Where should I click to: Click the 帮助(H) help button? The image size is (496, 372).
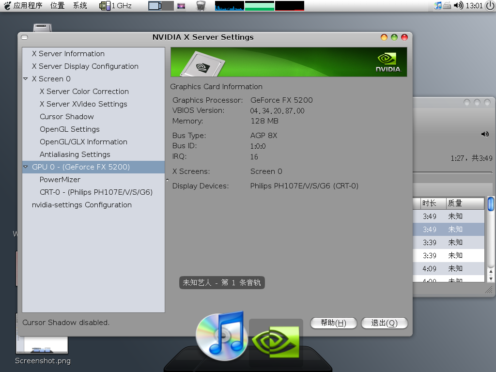click(x=333, y=323)
